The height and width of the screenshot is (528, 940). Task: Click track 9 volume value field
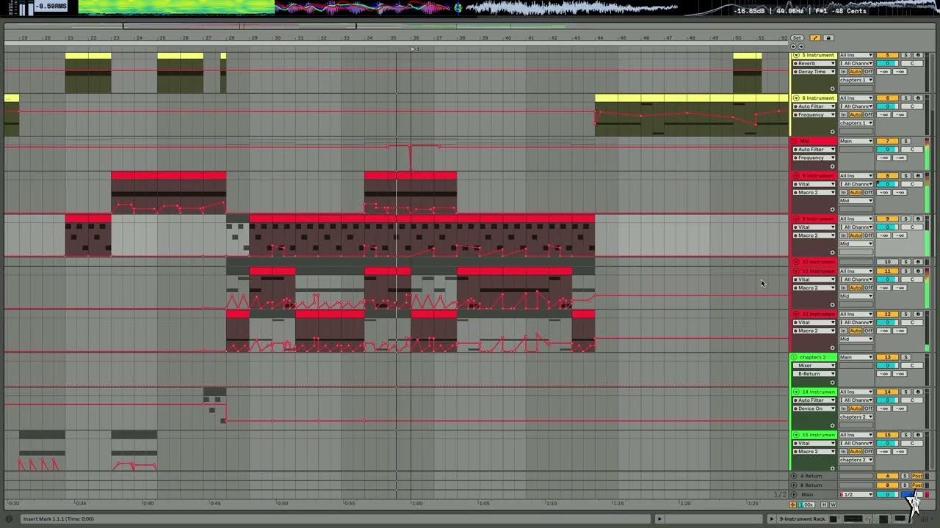point(887,227)
